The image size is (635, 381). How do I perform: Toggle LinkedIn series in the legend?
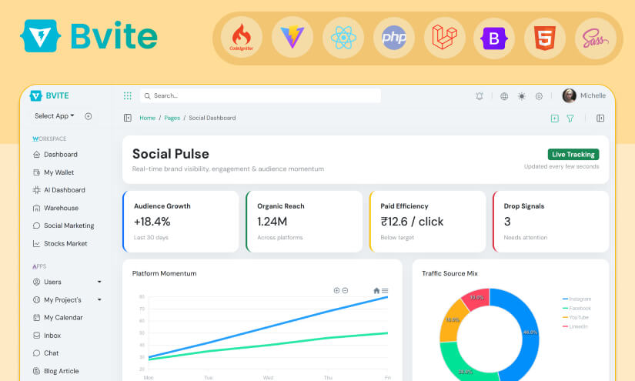tap(575, 326)
